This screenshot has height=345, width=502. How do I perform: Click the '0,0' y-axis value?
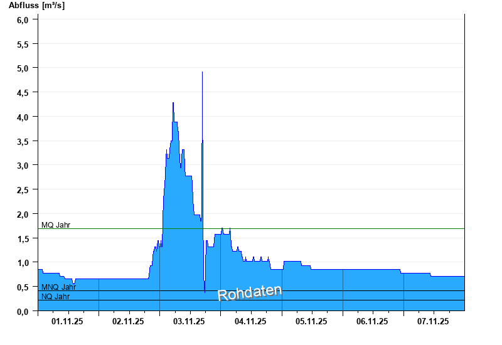[23, 311]
